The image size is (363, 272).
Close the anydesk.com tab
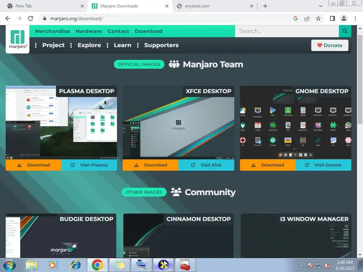click(x=252, y=6)
